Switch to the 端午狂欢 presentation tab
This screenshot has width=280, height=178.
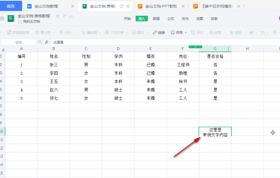(217, 6)
